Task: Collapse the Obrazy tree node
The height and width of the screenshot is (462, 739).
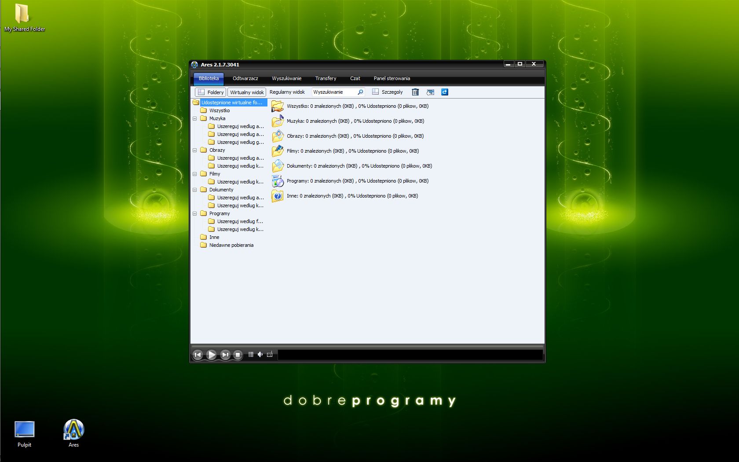Action: tap(194, 150)
